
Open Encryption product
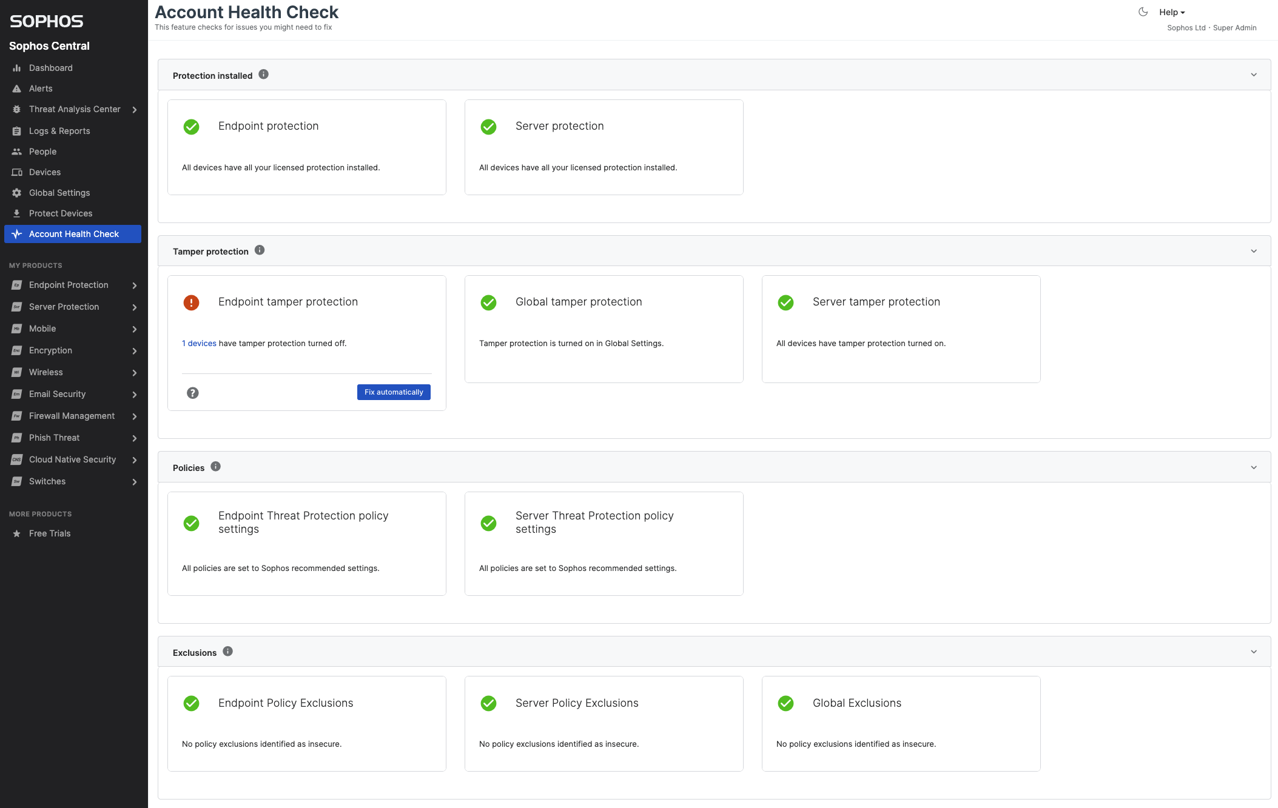coord(50,350)
